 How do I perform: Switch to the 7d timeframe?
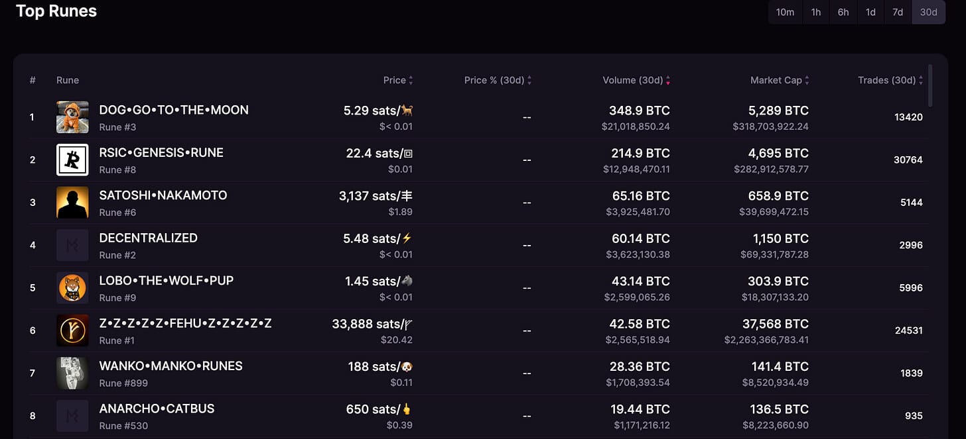pos(898,12)
